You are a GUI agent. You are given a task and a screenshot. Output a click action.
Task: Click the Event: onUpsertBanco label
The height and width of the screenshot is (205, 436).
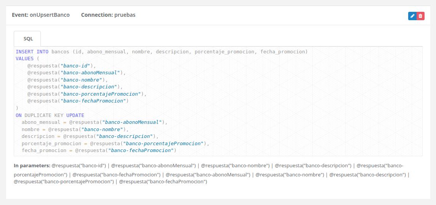click(41, 15)
